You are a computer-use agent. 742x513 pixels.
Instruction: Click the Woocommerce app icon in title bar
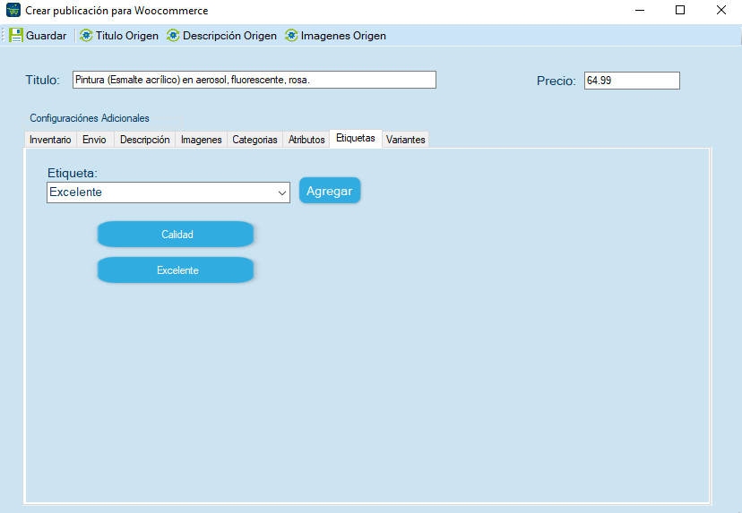tap(13, 10)
